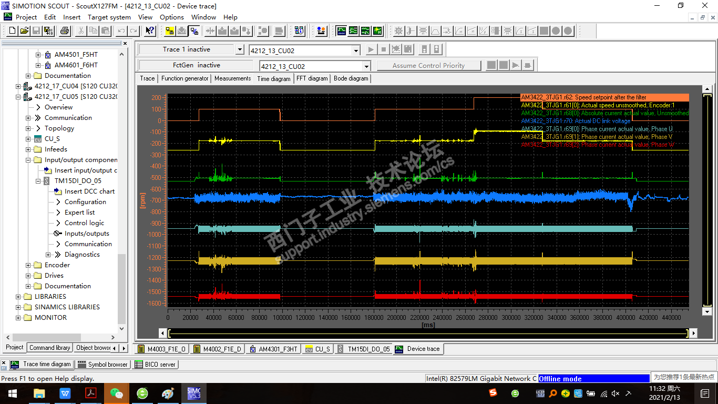Image resolution: width=718 pixels, height=404 pixels.
Task: Select the Actual DC link voltage legend entry
Action: (x=576, y=121)
